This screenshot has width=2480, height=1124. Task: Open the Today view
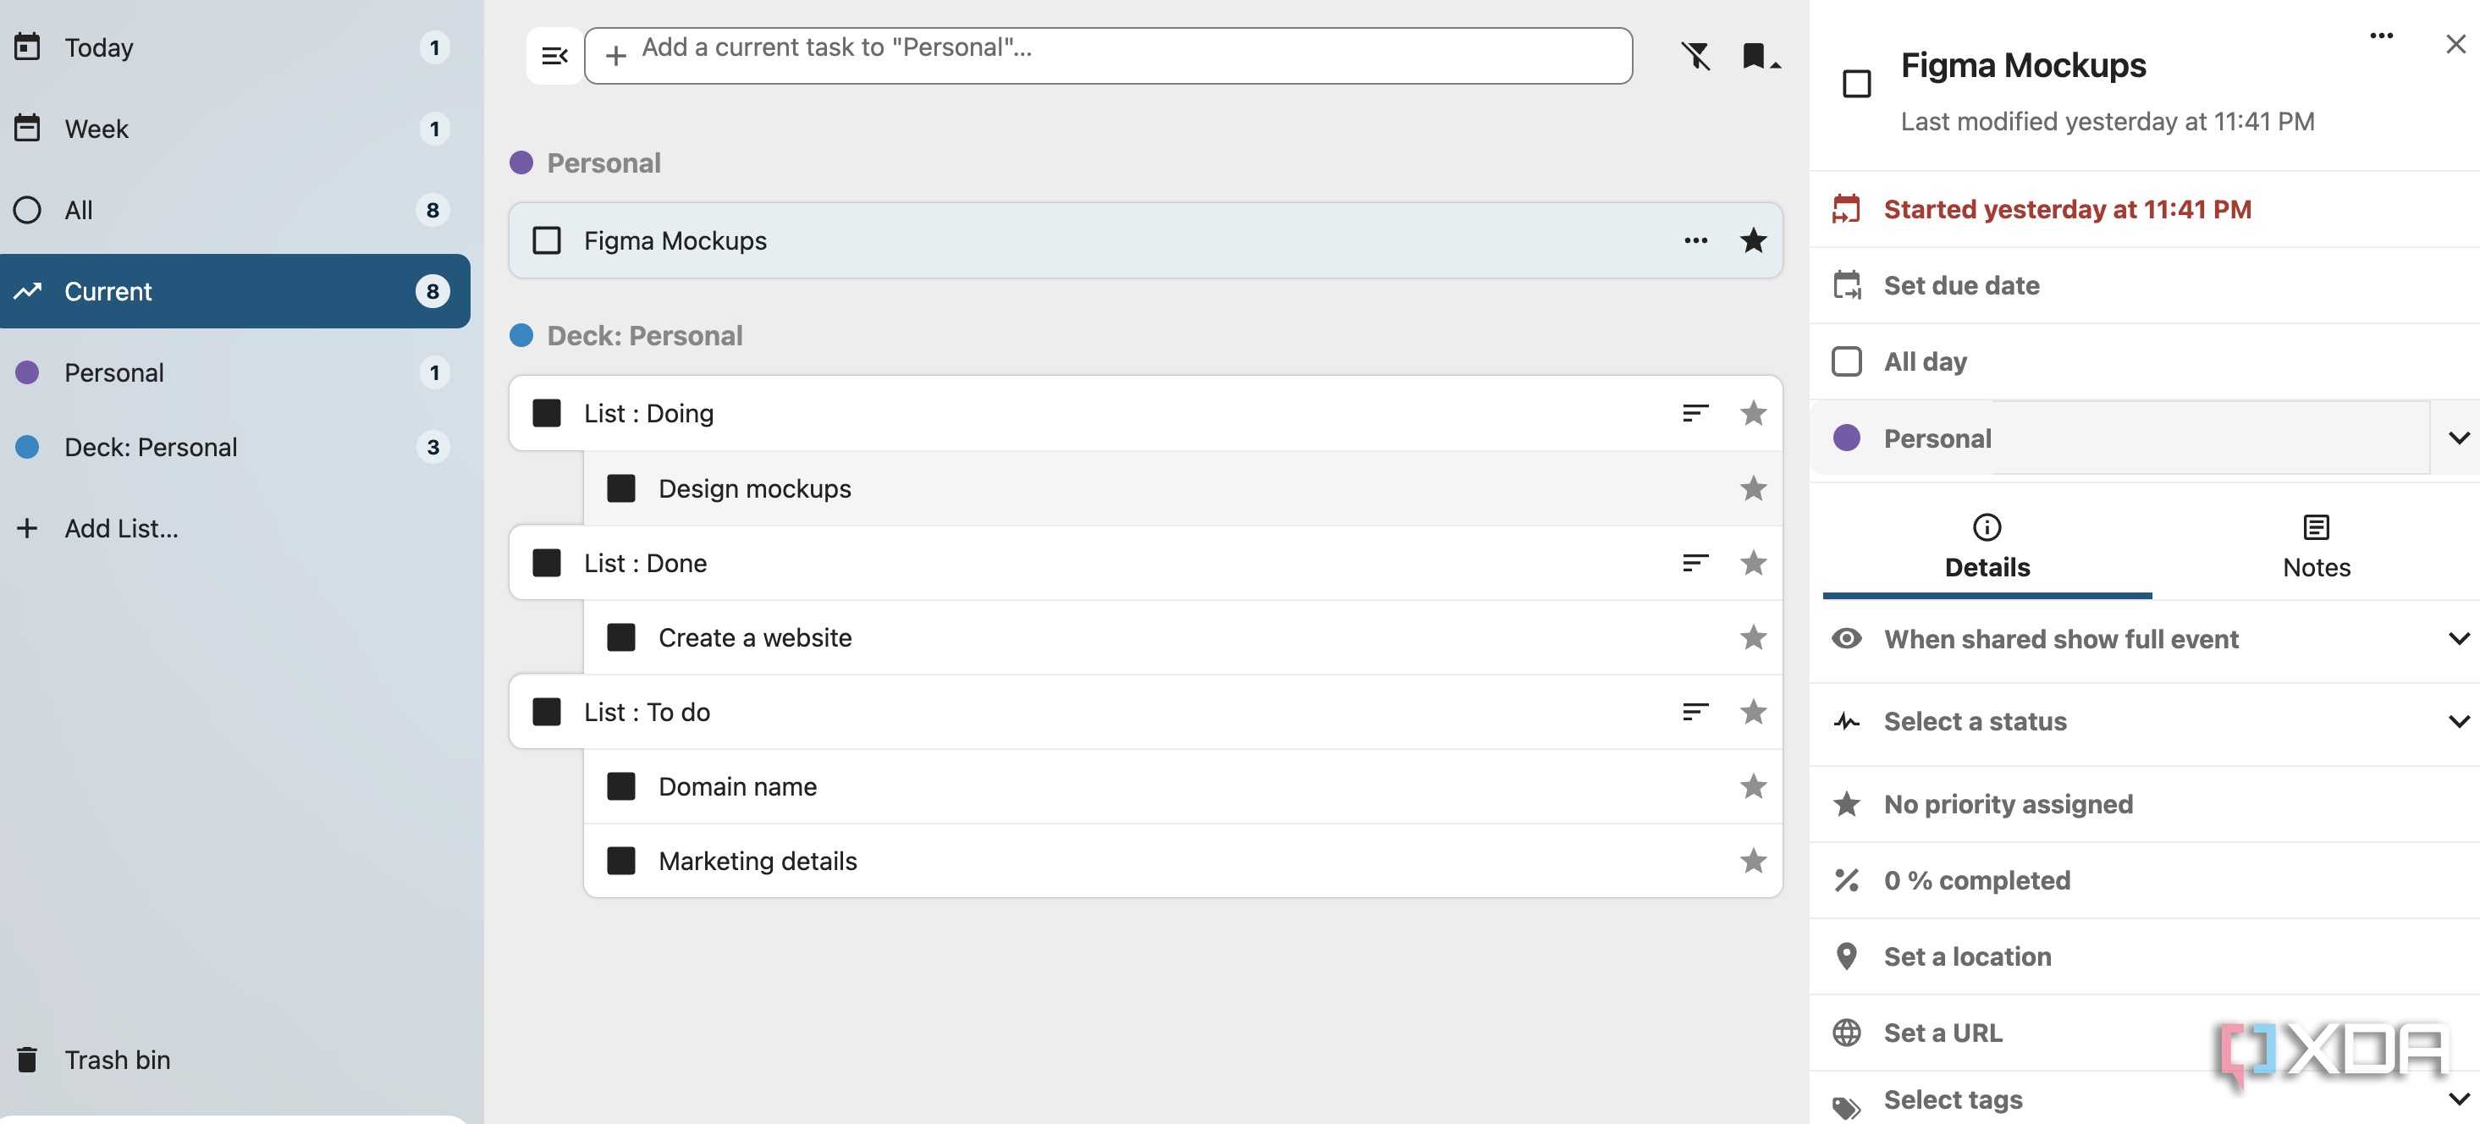coord(235,47)
